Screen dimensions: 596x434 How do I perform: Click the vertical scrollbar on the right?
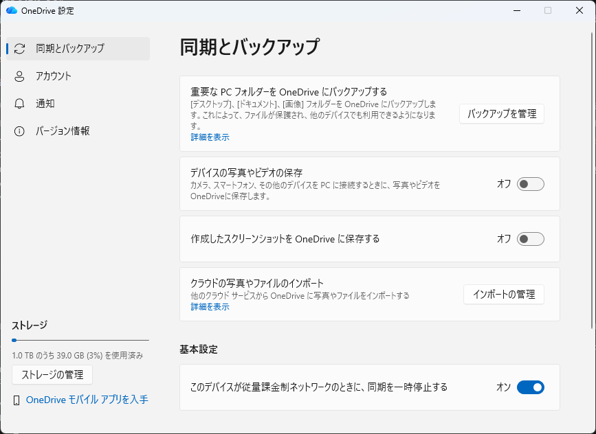click(x=592, y=181)
